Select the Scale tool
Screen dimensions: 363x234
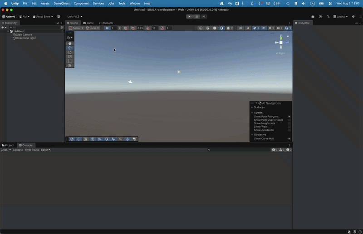coord(70,57)
